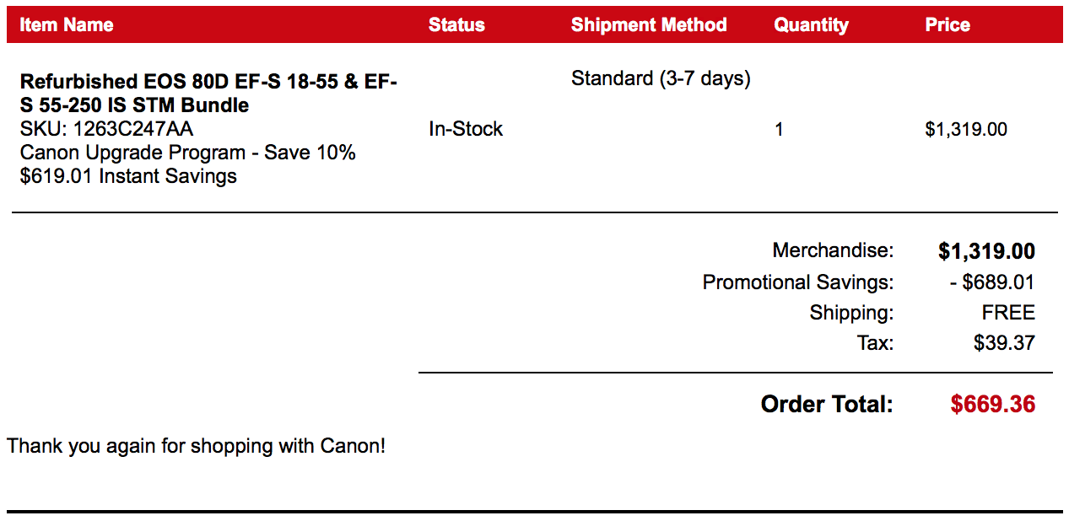Click the item row price $1,319.00
Image resolution: width=1069 pixels, height=521 pixels.
(x=966, y=130)
